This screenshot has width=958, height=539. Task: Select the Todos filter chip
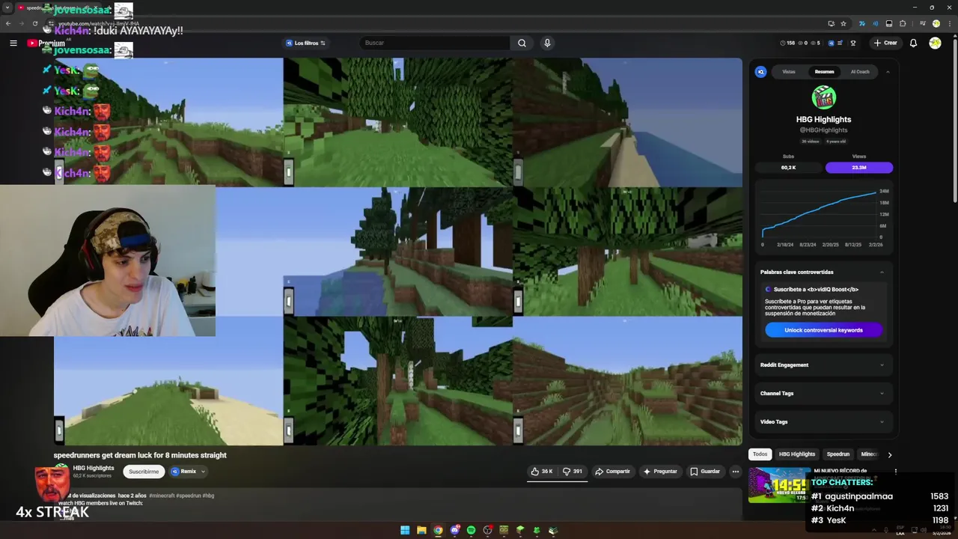pyautogui.click(x=760, y=454)
